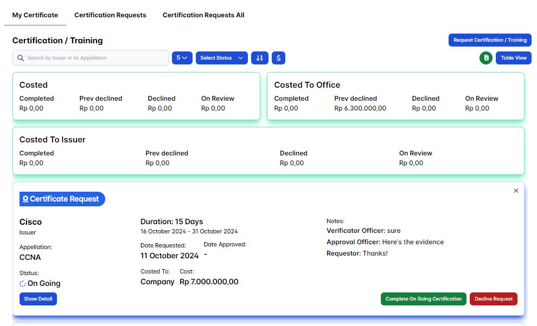This screenshot has width=537, height=326.
Task: Switch to My Certificate tab
Action: coord(35,15)
